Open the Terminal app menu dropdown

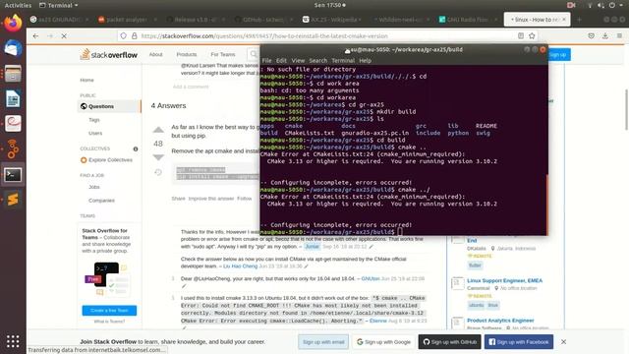59,5
